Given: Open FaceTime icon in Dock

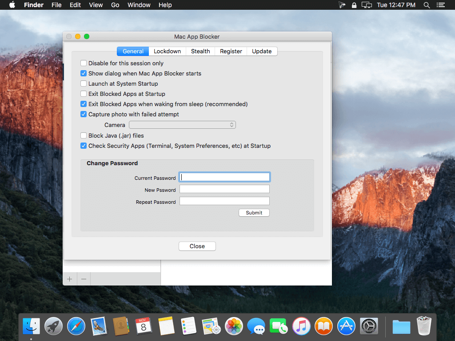Looking at the screenshot, I should [279, 326].
